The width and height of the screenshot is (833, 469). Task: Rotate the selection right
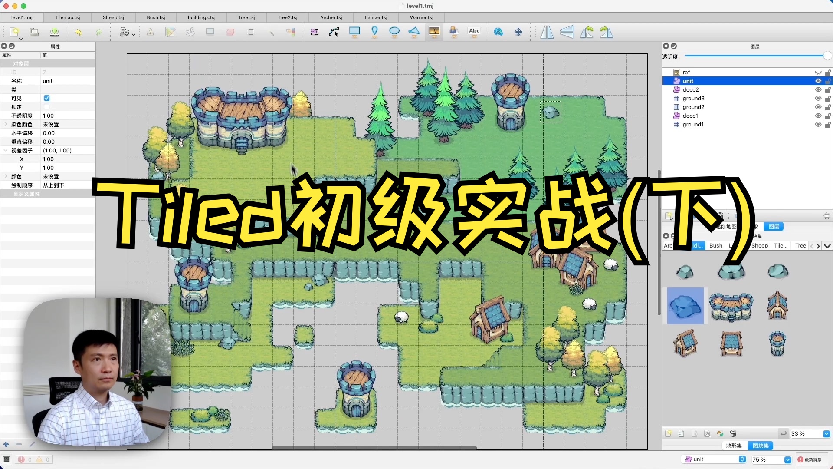point(606,32)
